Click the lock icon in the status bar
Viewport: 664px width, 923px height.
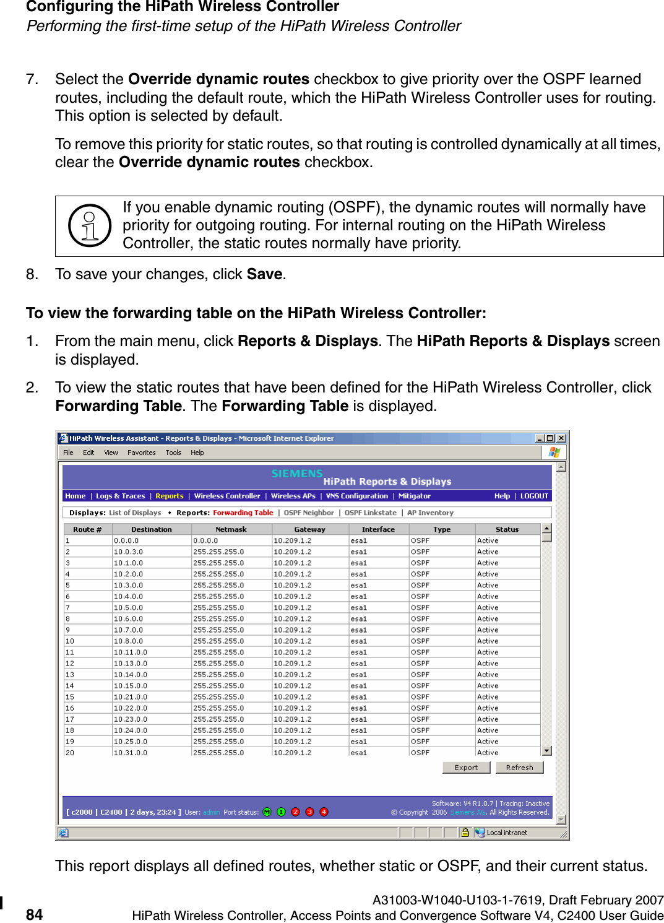[465, 833]
